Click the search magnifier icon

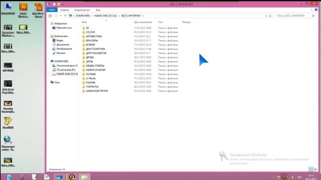coord(313,15)
